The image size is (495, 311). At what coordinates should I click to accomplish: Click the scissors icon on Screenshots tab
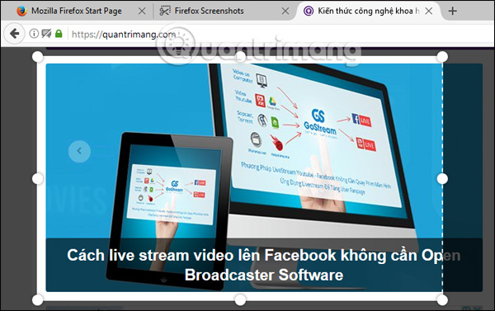[x=165, y=11]
